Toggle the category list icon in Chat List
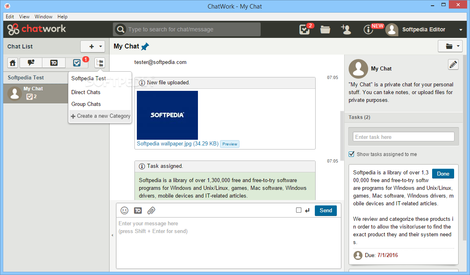Image resolution: width=470 pixels, height=275 pixels. pyautogui.click(x=99, y=63)
